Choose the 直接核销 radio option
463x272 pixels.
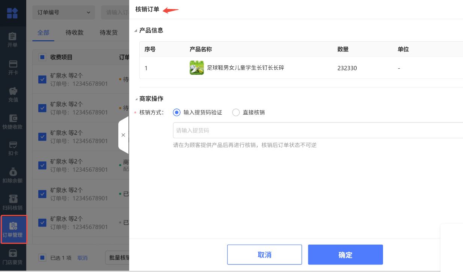click(236, 112)
